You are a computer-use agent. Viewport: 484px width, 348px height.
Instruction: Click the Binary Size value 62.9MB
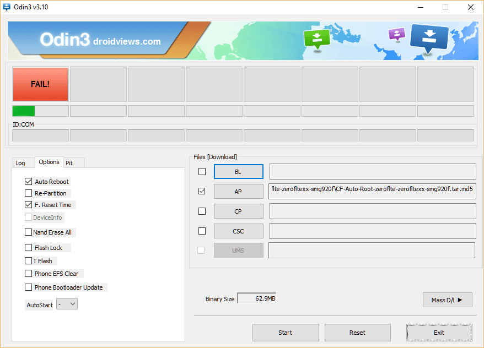click(257, 298)
